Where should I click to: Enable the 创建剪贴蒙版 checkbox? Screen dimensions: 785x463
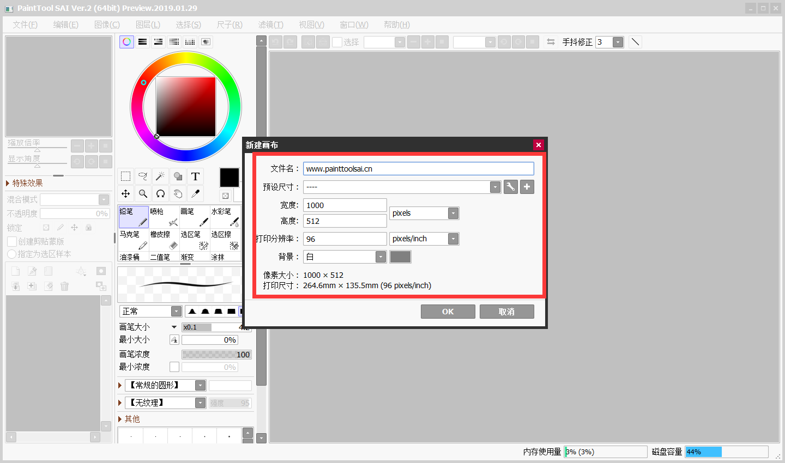click(12, 241)
